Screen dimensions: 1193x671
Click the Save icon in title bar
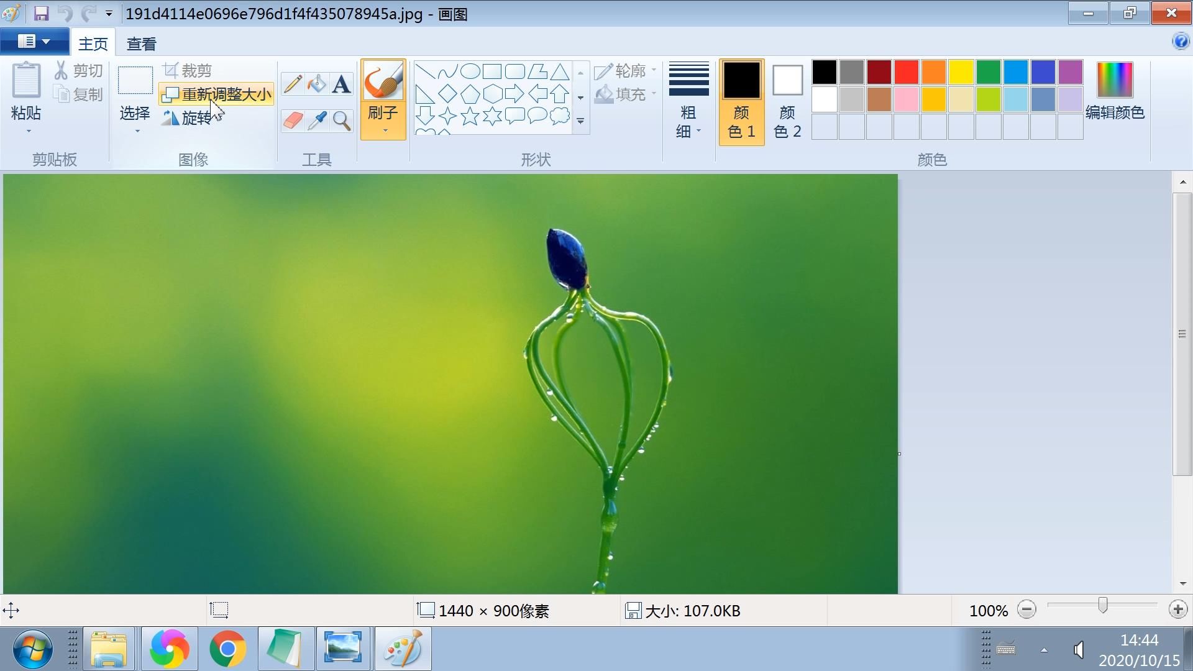(x=41, y=14)
